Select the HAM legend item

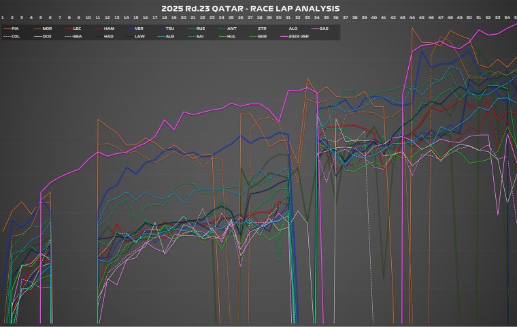click(109, 29)
